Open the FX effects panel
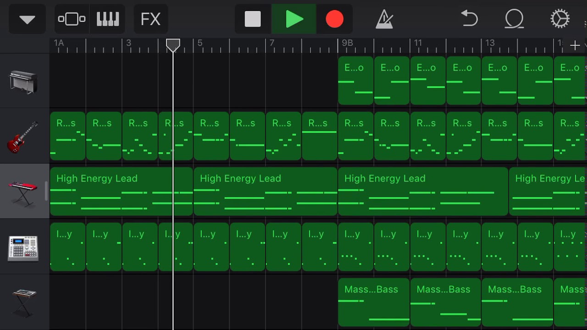This screenshot has width=587, height=330. (x=150, y=19)
